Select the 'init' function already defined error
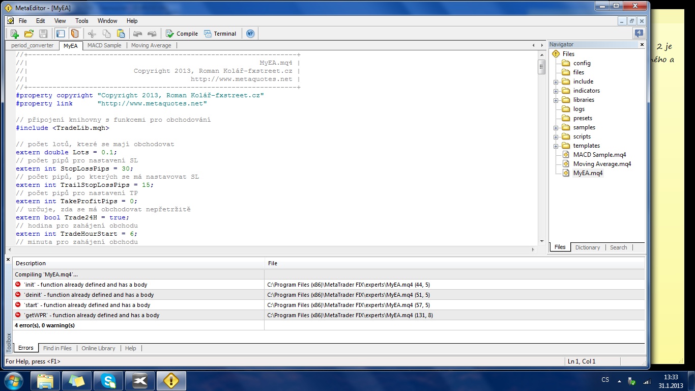The width and height of the screenshot is (695, 391). (329, 285)
